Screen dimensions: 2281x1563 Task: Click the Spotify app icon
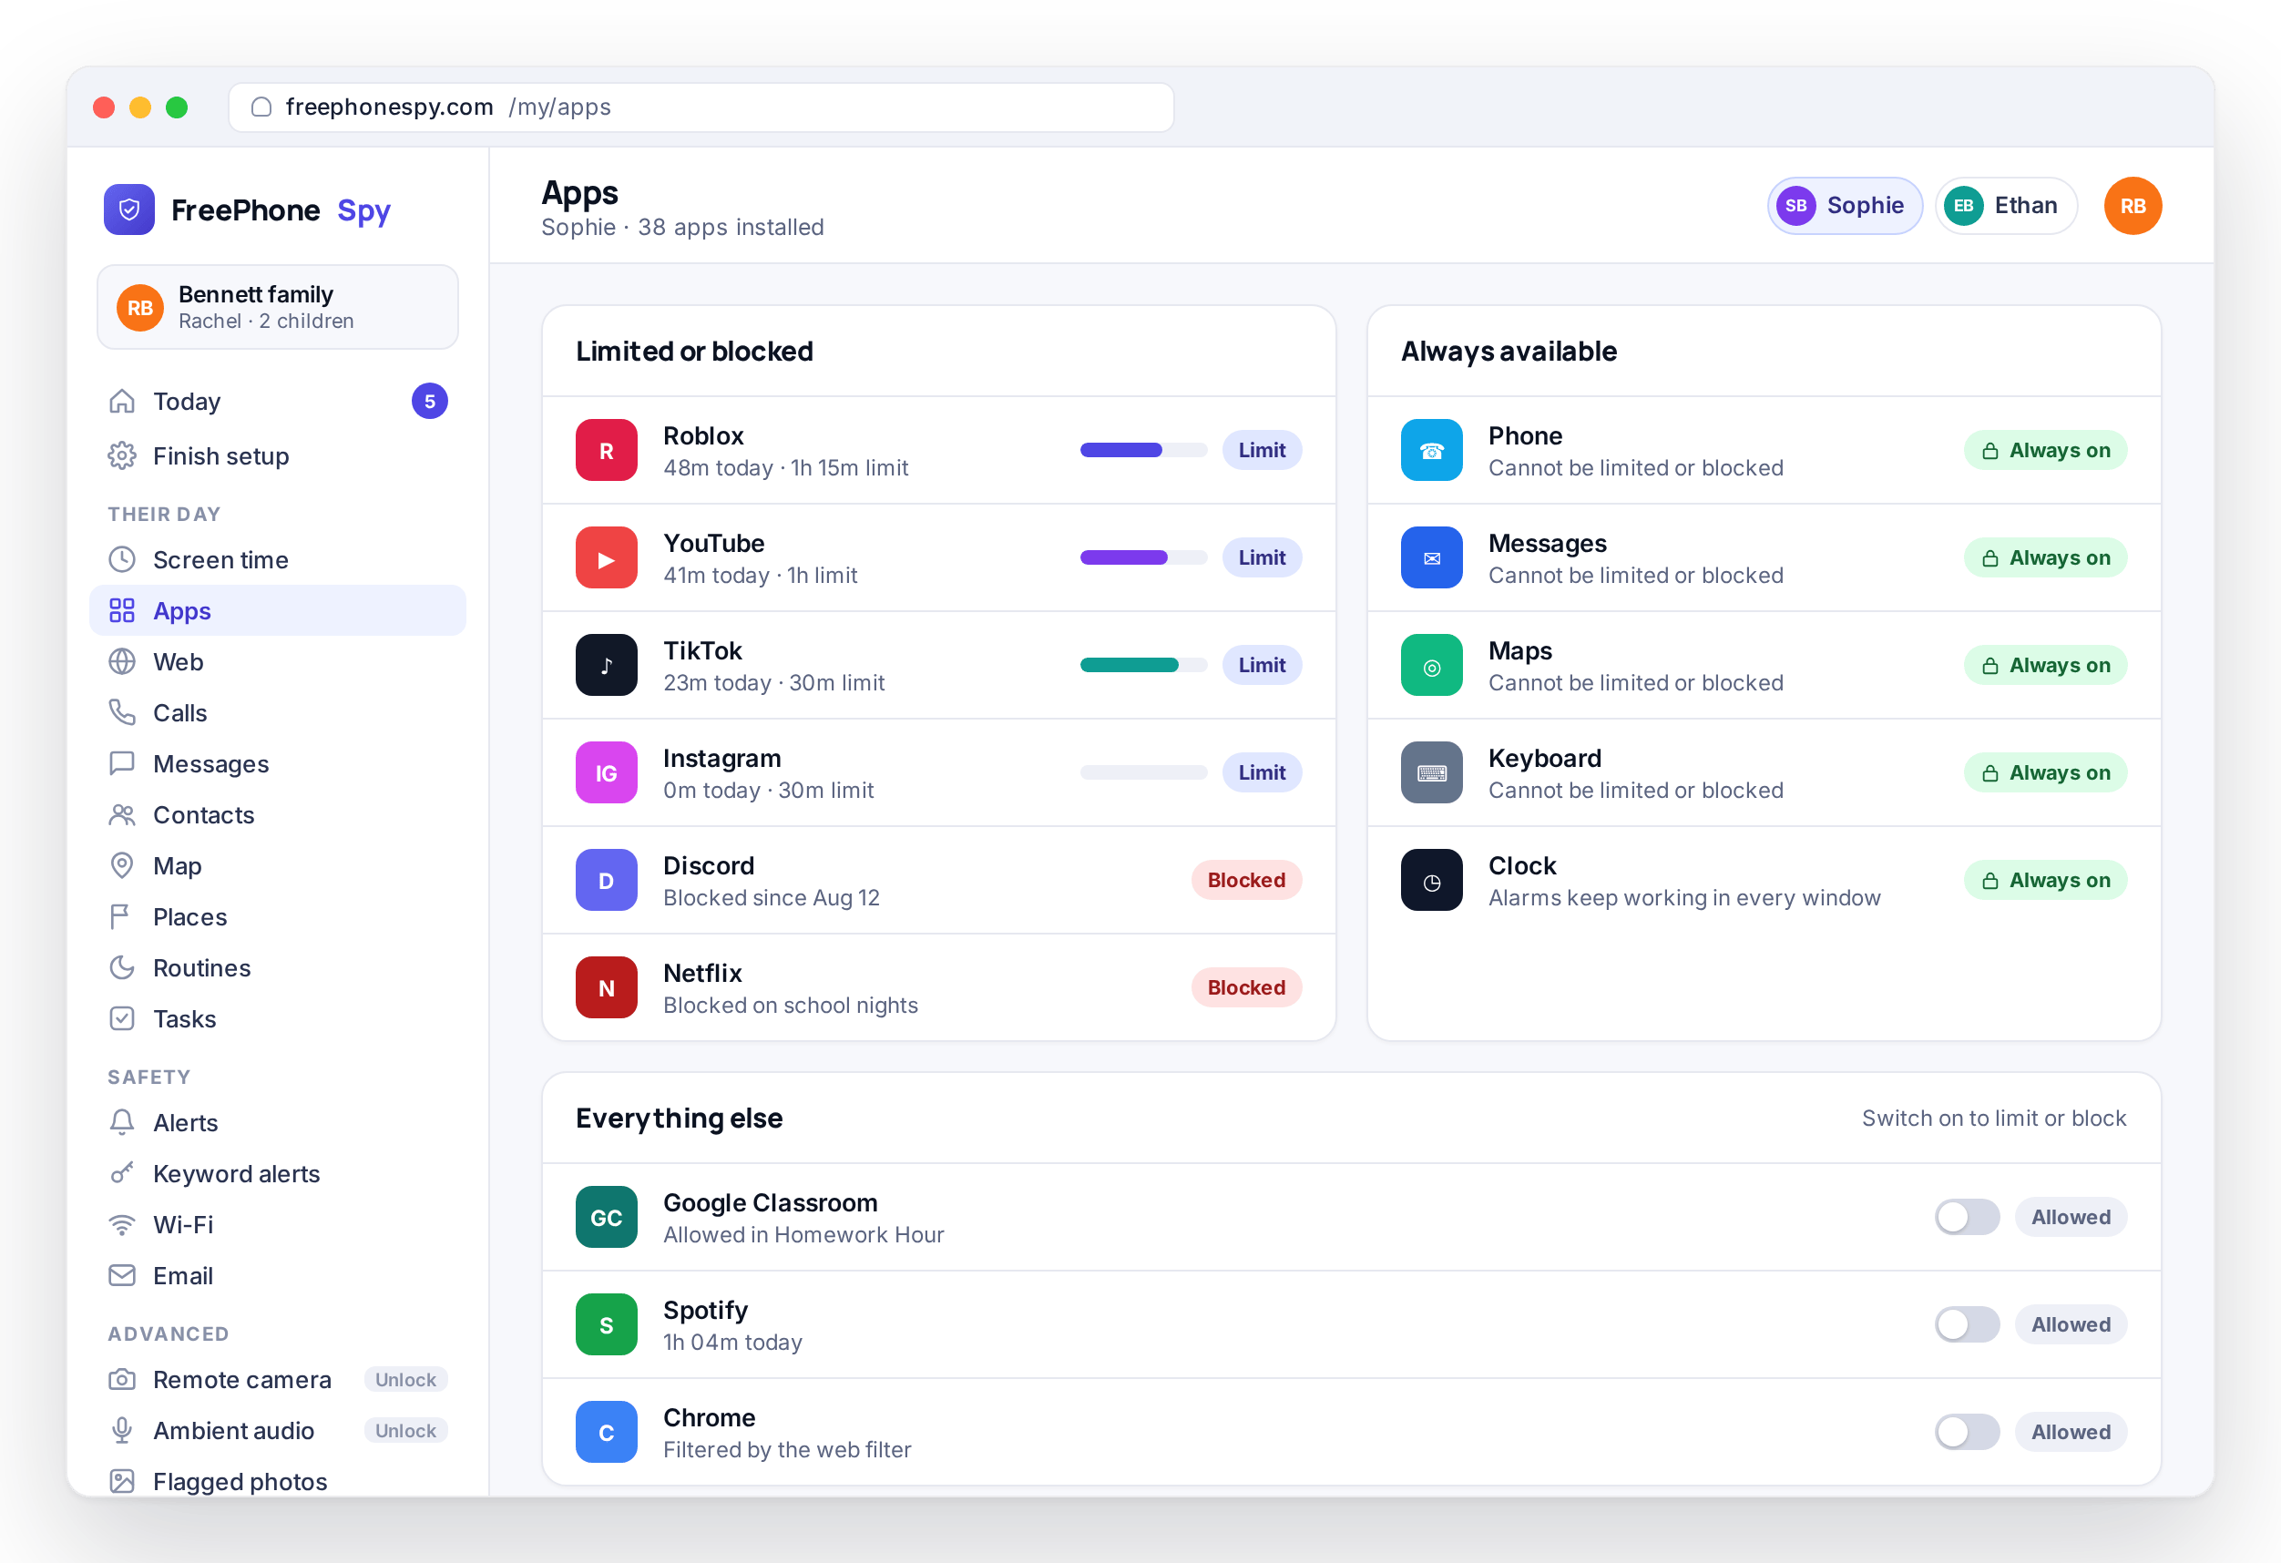pyautogui.click(x=607, y=1325)
